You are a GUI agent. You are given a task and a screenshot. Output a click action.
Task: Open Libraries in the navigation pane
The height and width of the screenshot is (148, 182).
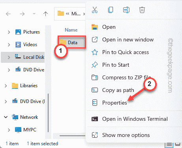29,86
